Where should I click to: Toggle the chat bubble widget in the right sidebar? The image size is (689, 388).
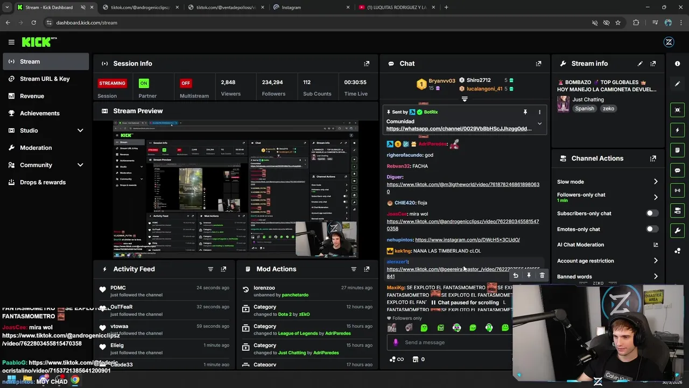[677, 170]
